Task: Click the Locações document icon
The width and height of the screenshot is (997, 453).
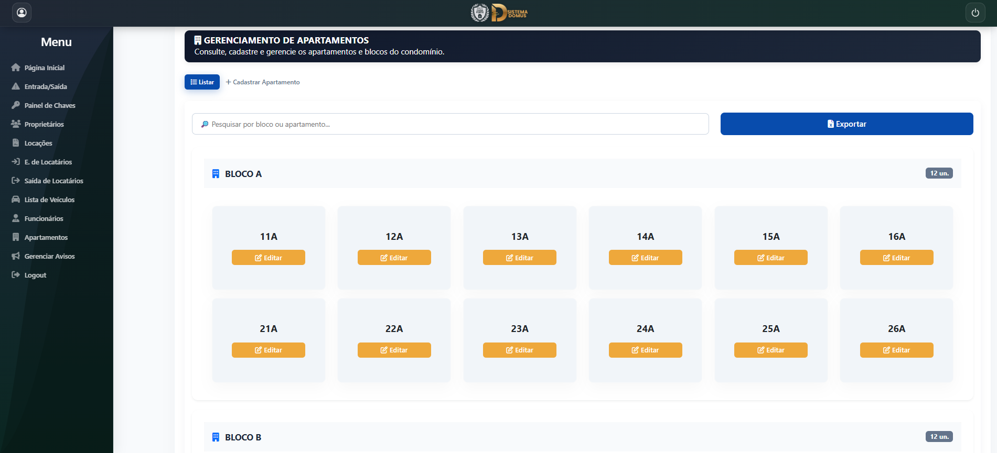Action: tap(16, 143)
